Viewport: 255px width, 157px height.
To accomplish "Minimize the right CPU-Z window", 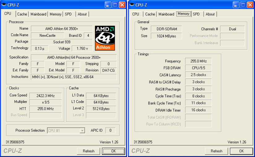I will (236, 5).
